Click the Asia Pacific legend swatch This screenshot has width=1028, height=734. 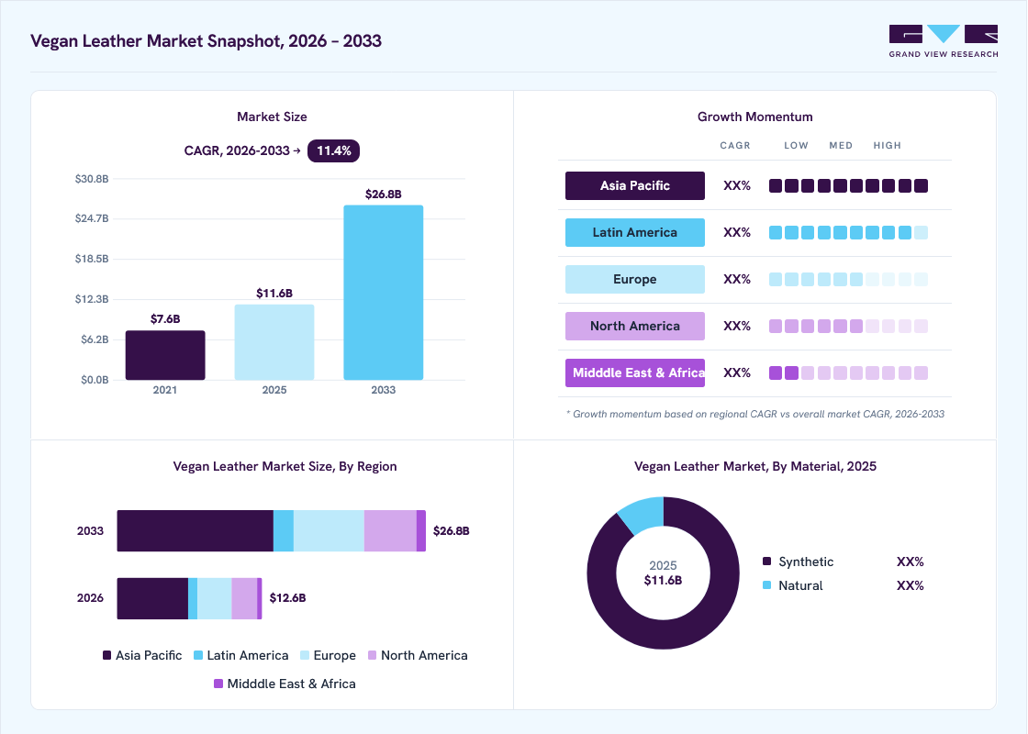tap(106, 655)
